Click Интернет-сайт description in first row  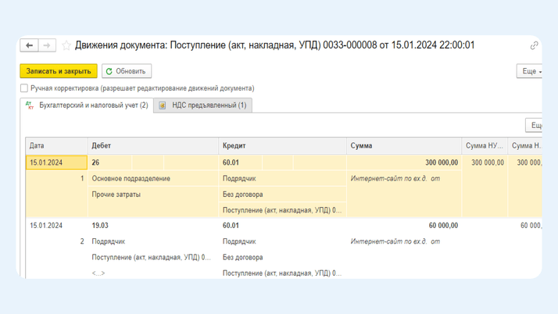(395, 179)
